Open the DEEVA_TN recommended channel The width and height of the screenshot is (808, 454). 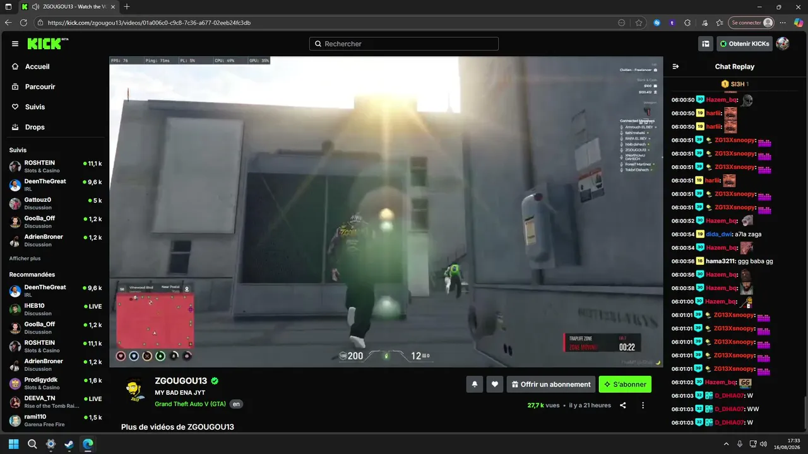click(55, 402)
